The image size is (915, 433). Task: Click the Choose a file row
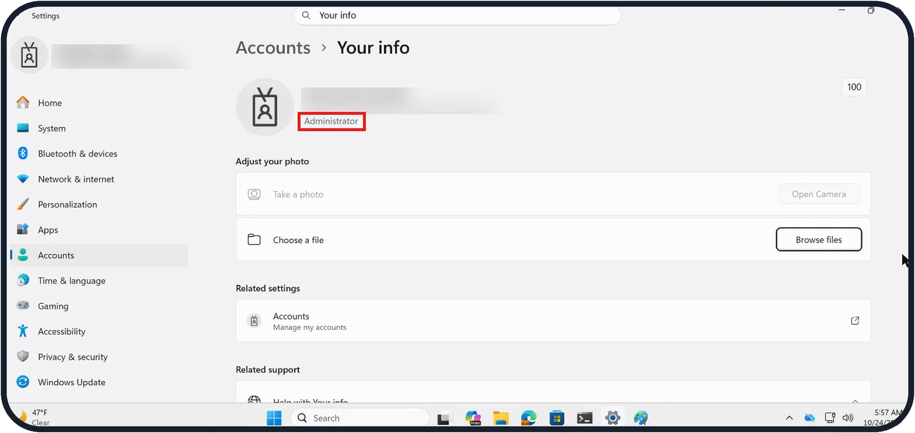click(553, 240)
